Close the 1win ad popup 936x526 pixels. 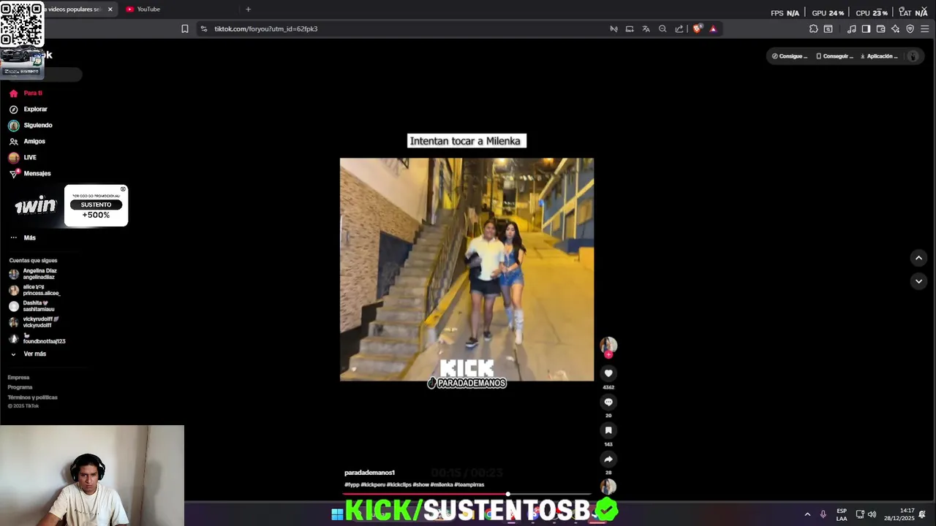123,189
